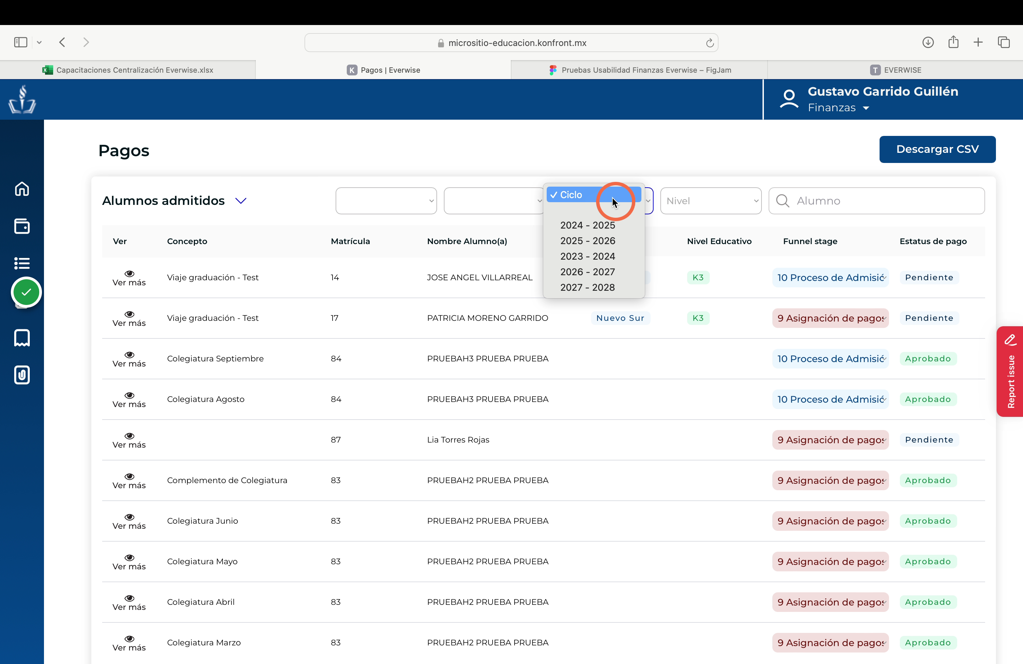1023x664 pixels.
Task: Click the browser share icon
Action: pos(953,42)
